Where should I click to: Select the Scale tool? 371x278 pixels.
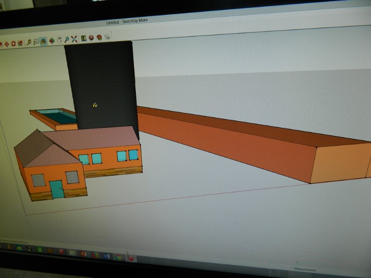(20, 44)
